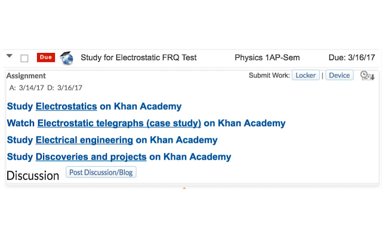
Task: Click the Assignment section label
Action: coord(26,76)
